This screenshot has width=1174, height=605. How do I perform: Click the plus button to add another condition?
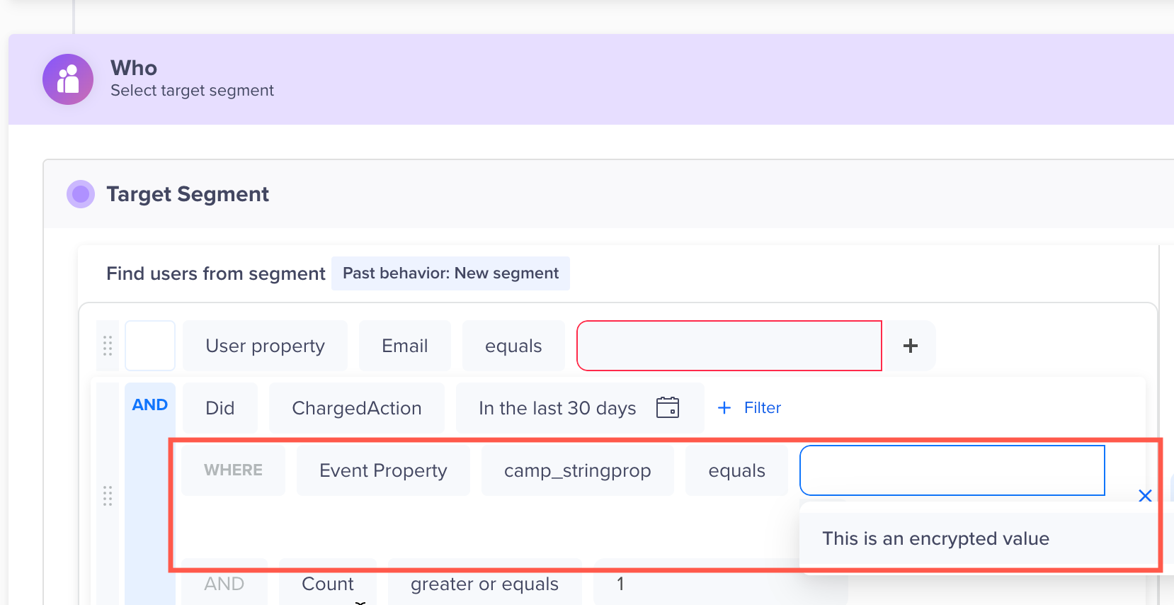910,346
